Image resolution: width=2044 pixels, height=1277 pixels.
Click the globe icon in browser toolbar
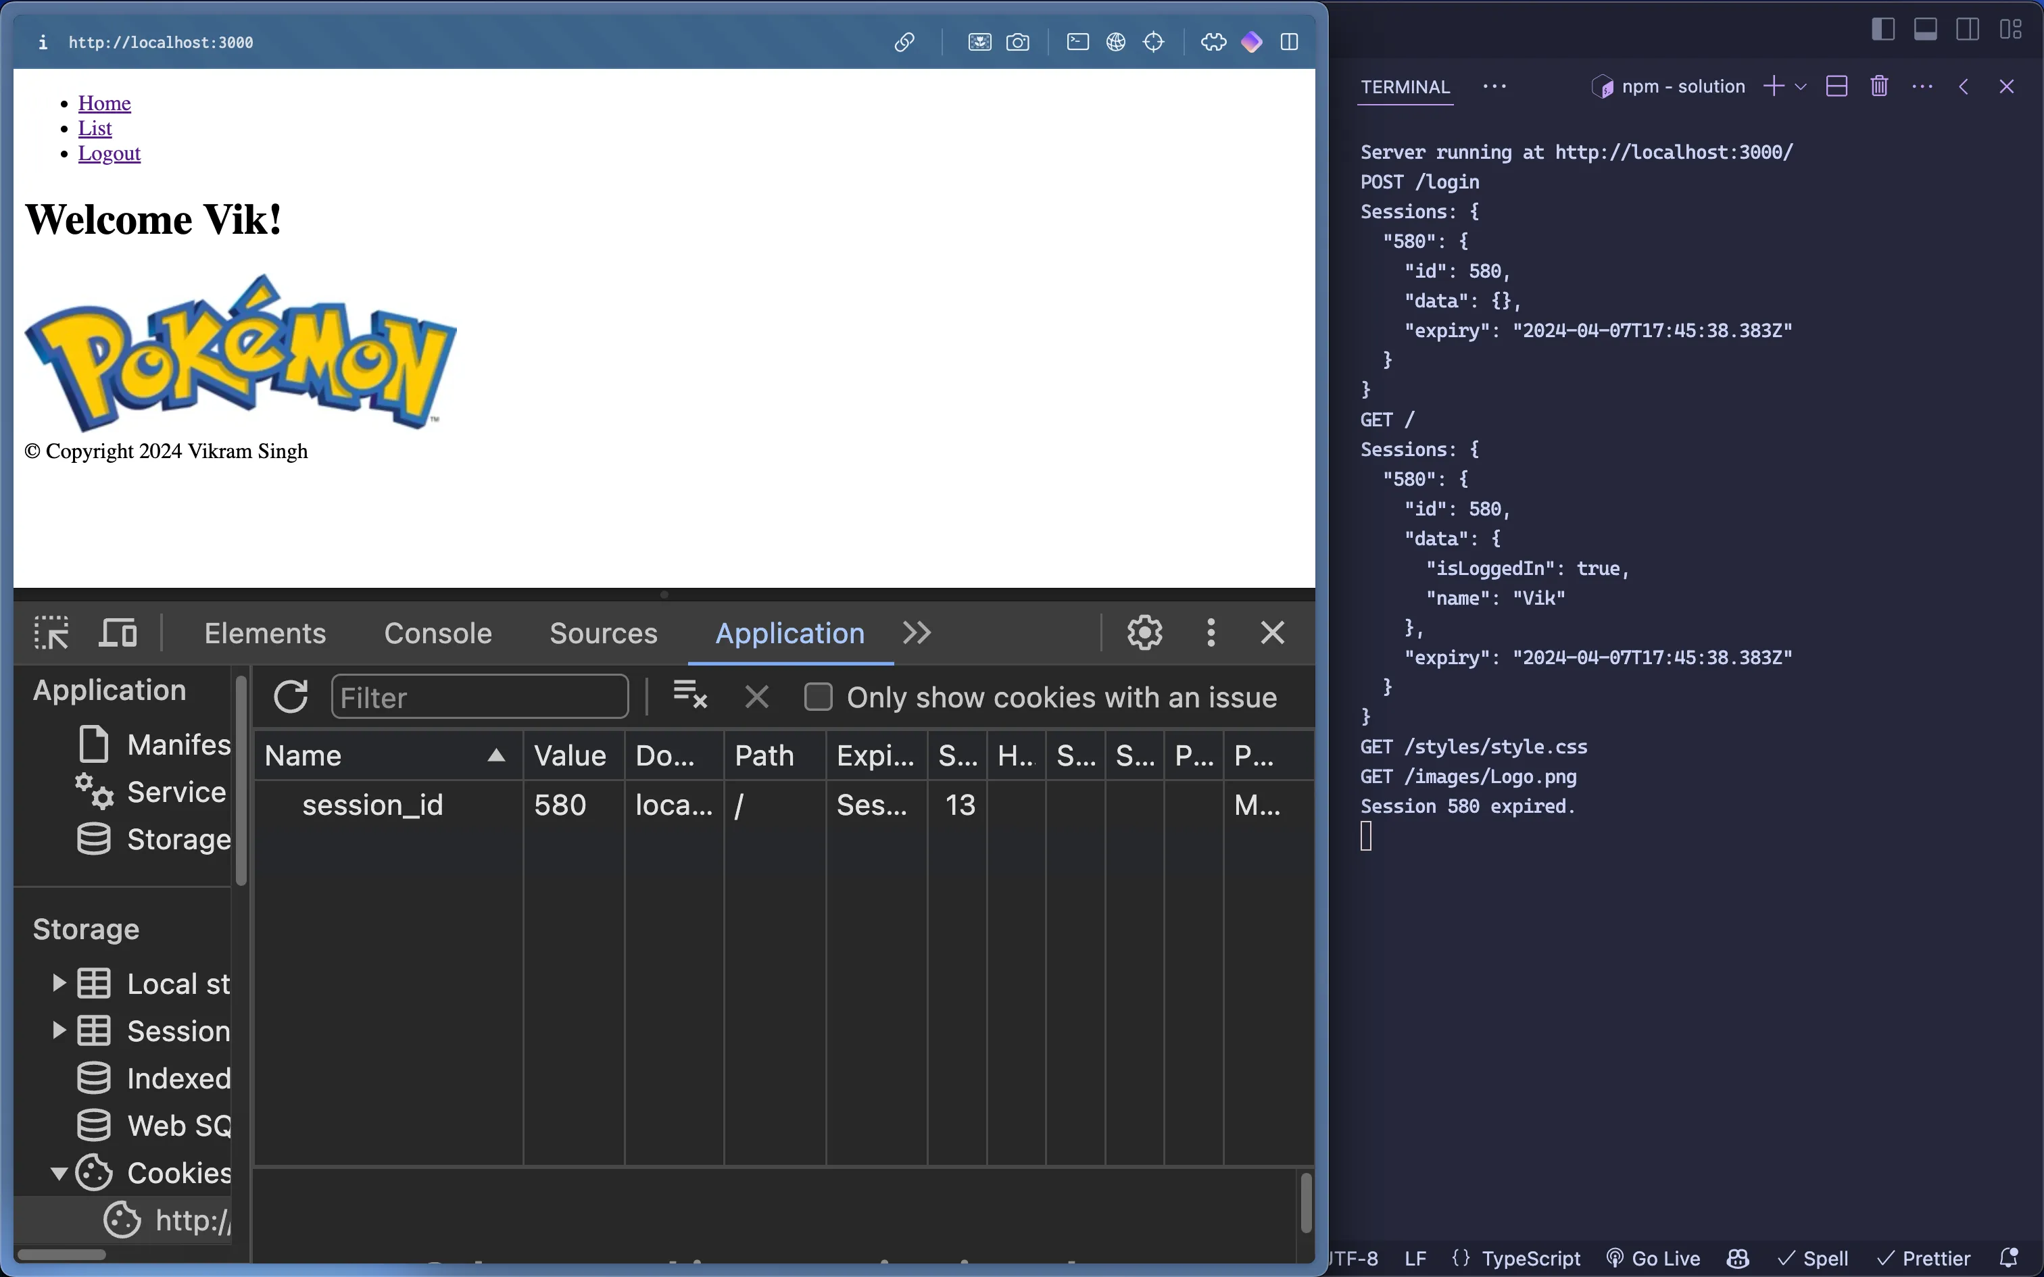[x=1117, y=42]
